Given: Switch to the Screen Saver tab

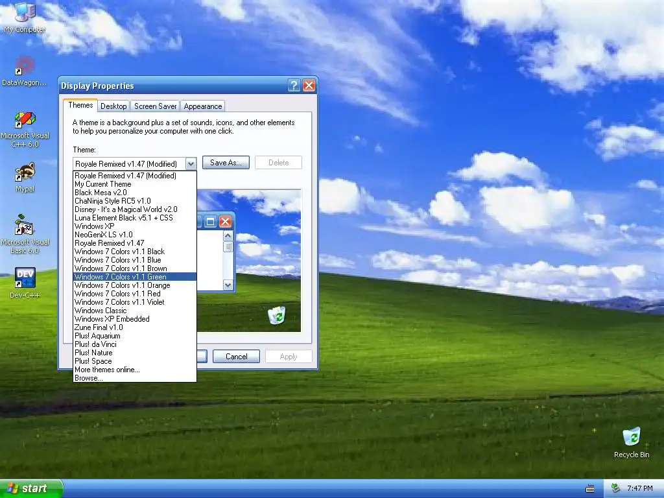Looking at the screenshot, I should [x=156, y=106].
